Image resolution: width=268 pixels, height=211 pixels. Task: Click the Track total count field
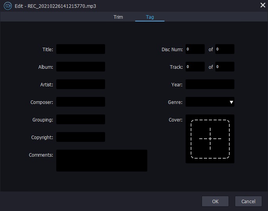225,67
